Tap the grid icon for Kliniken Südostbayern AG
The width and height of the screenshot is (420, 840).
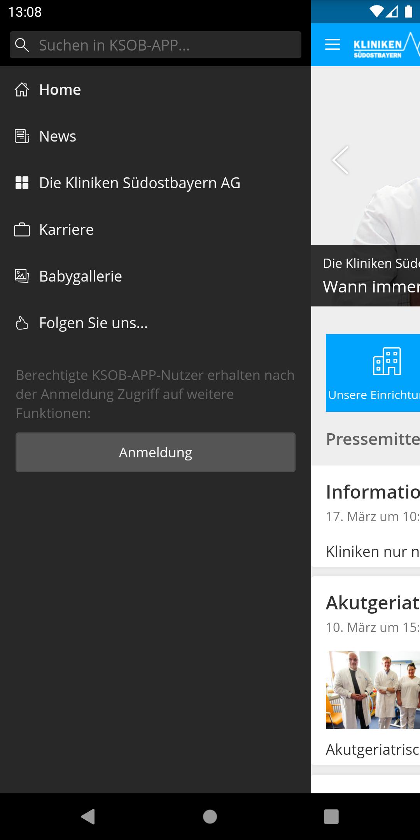pos(22,183)
